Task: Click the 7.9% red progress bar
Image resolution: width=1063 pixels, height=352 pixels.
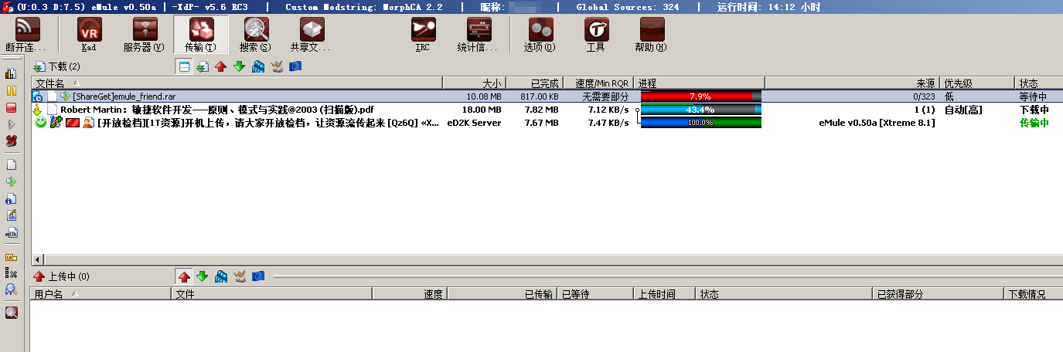Action: (x=700, y=96)
